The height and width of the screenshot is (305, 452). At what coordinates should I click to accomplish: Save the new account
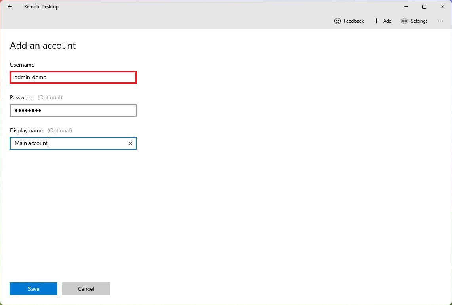coord(33,289)
